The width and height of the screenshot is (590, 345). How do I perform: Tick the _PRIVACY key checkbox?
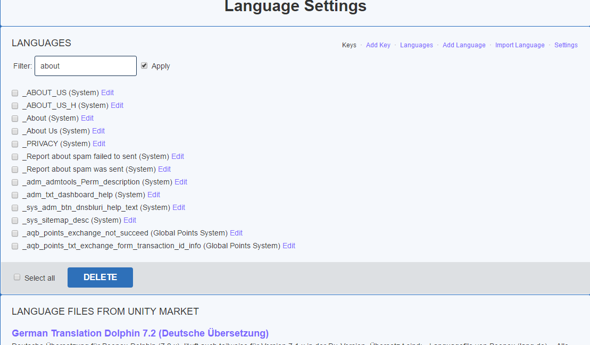point(15,144)
